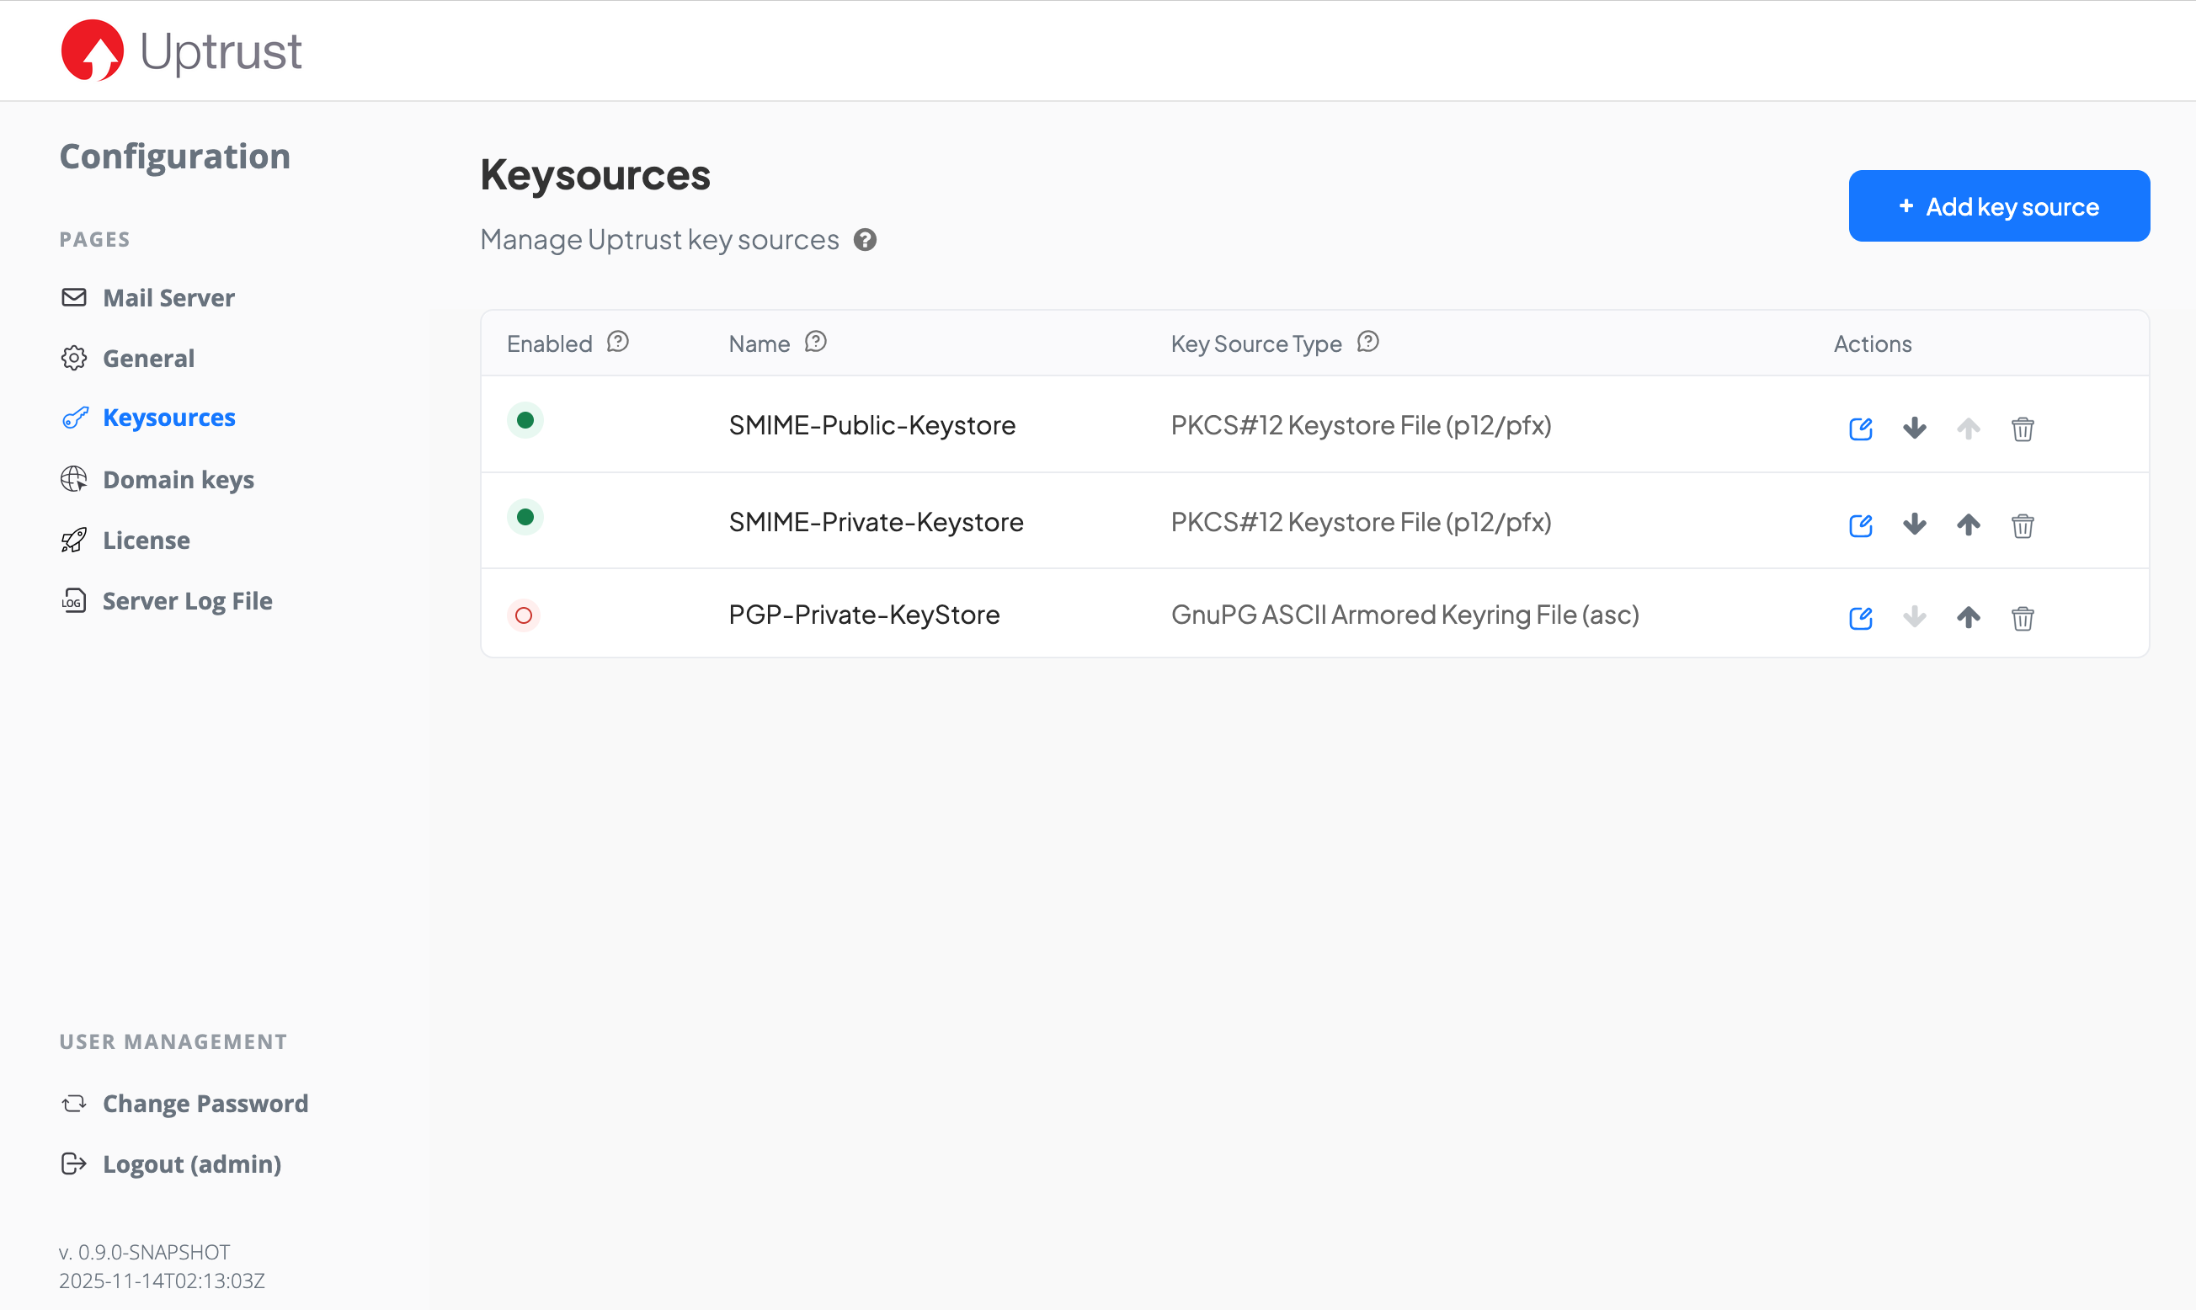Screen dimensions: 2196x1310
Task: Edit the SMIME-Public-Keystore entry
Action: (1860, 429)
